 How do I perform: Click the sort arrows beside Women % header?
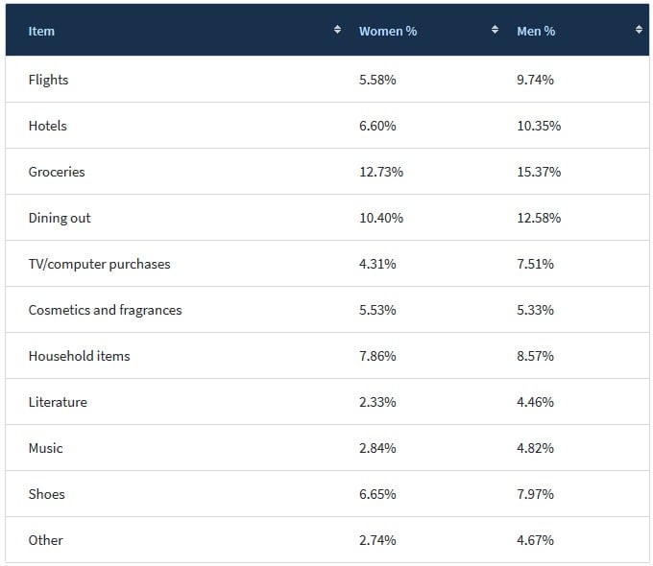495,30
